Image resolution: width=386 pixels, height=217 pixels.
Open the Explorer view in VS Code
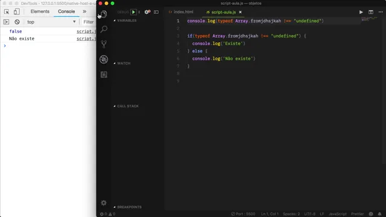pyautogui.click(x=104, y=14)
